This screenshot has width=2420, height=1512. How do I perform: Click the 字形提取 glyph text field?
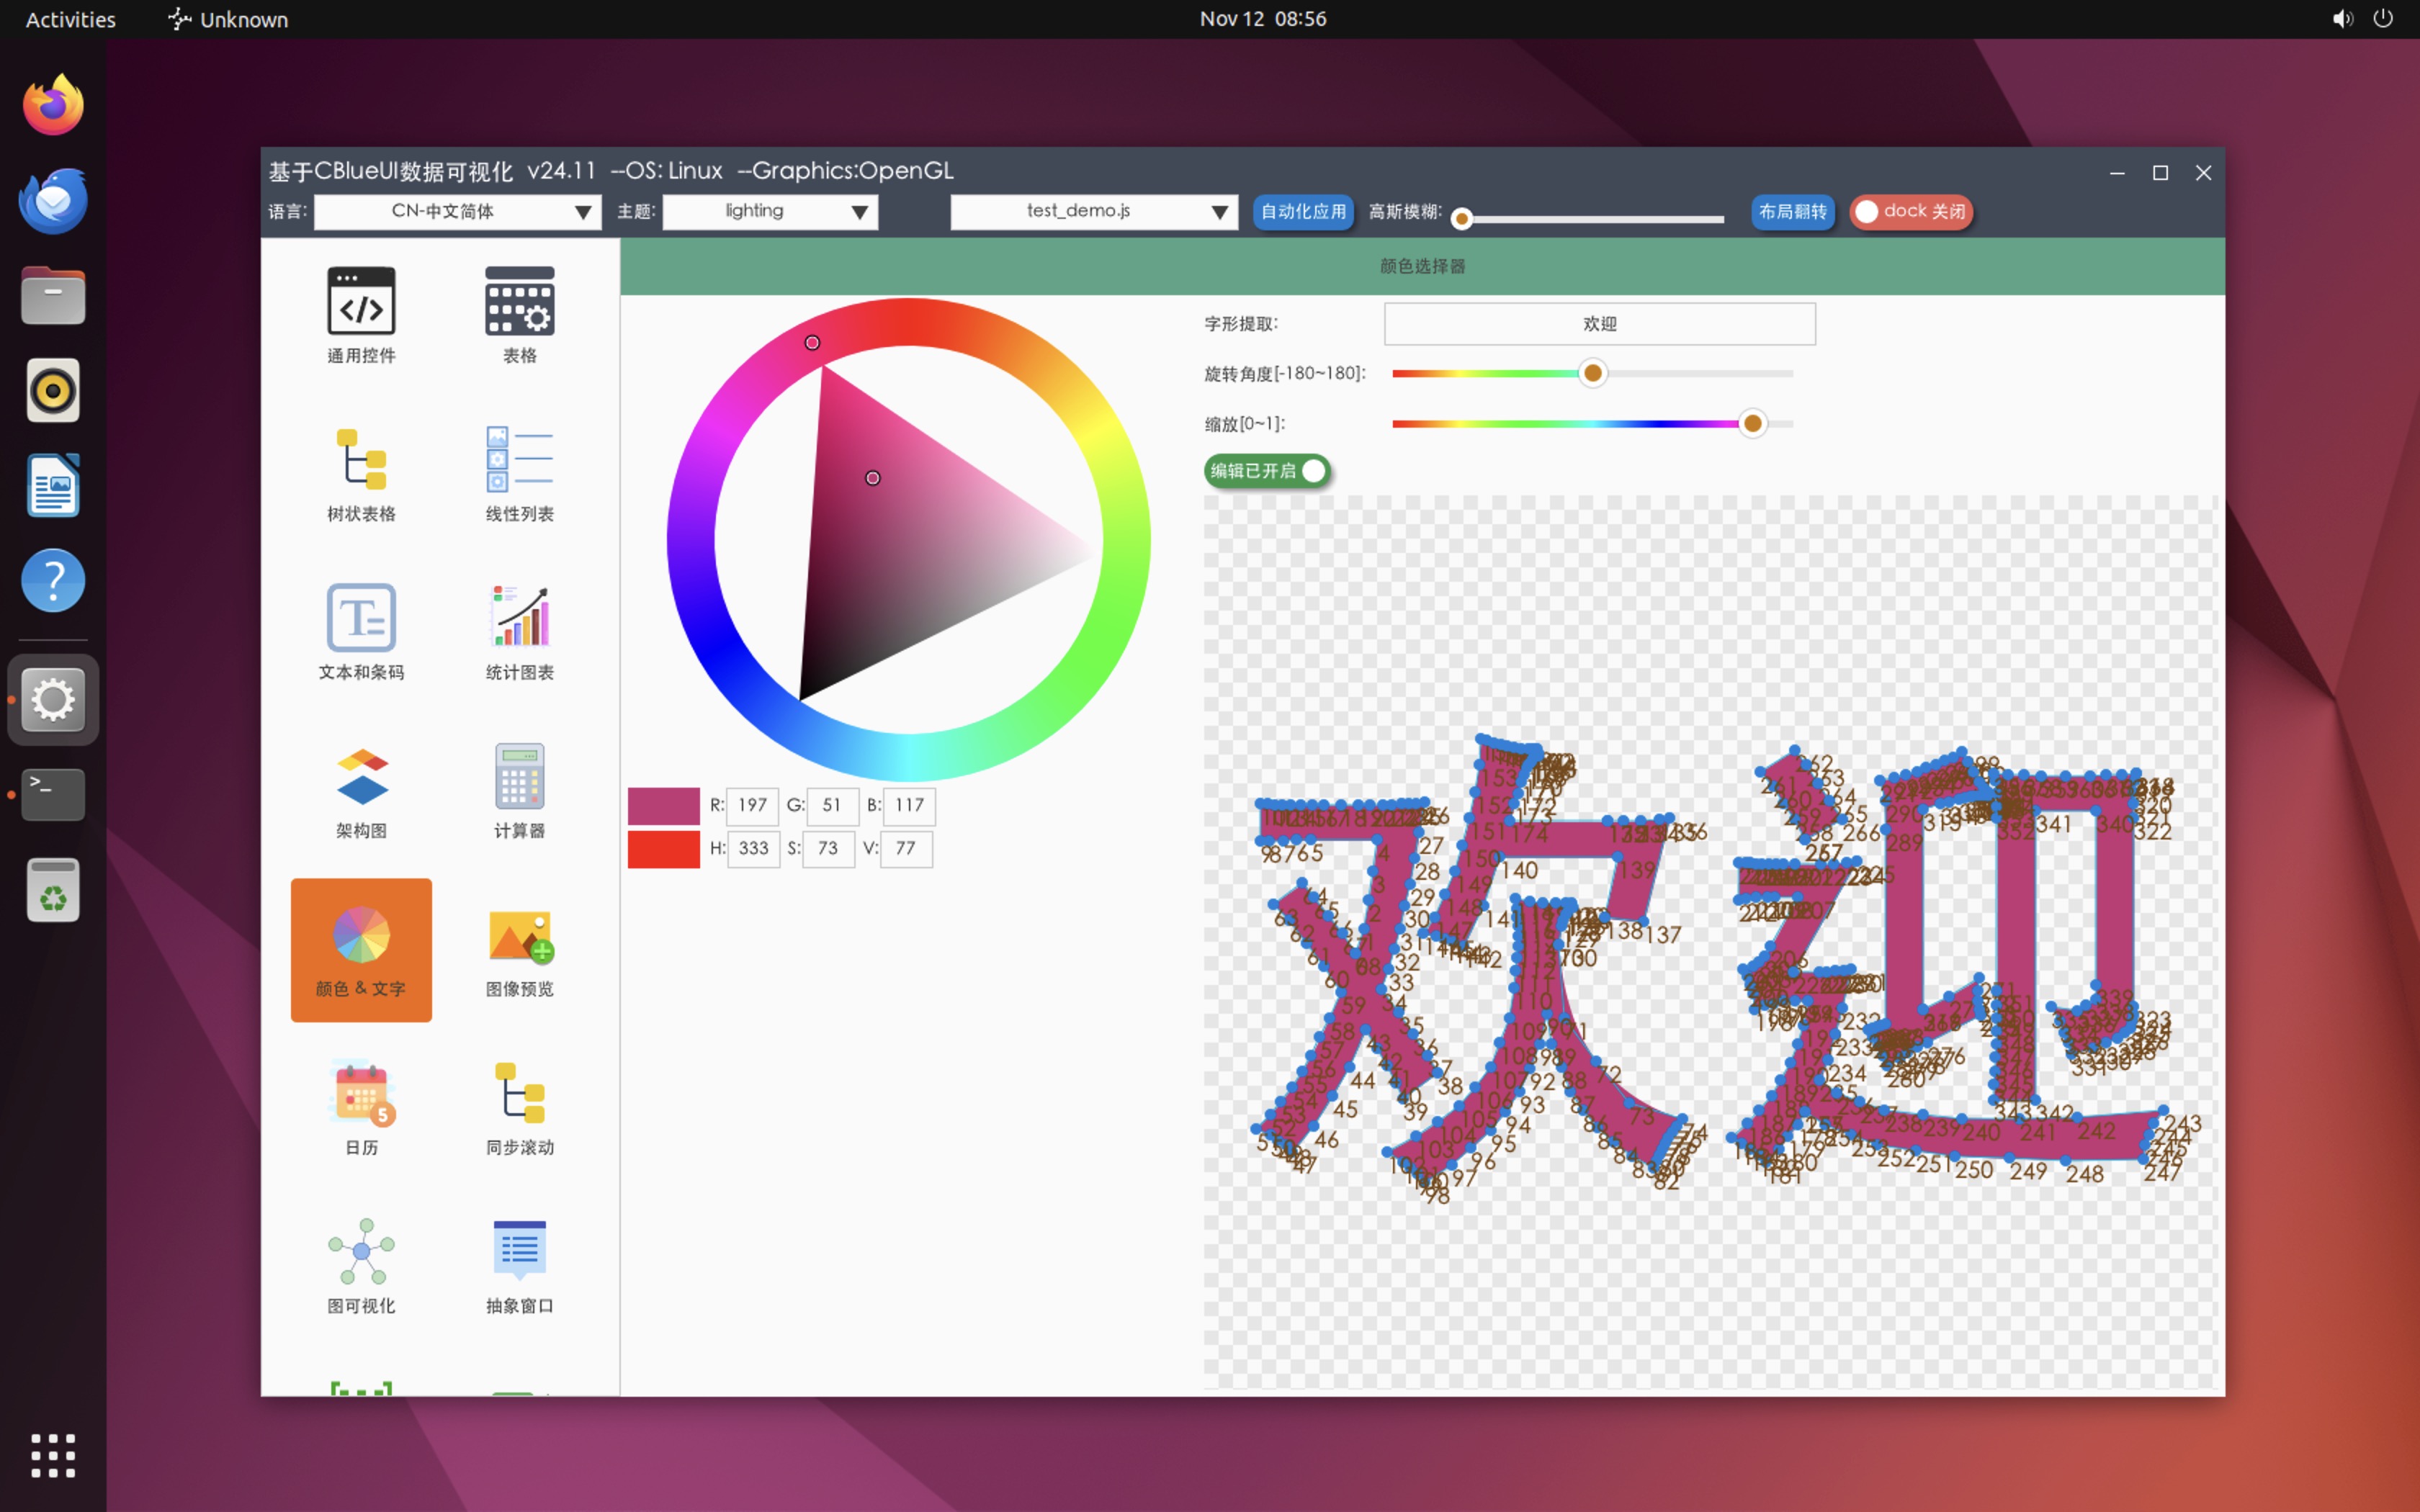1599,324
